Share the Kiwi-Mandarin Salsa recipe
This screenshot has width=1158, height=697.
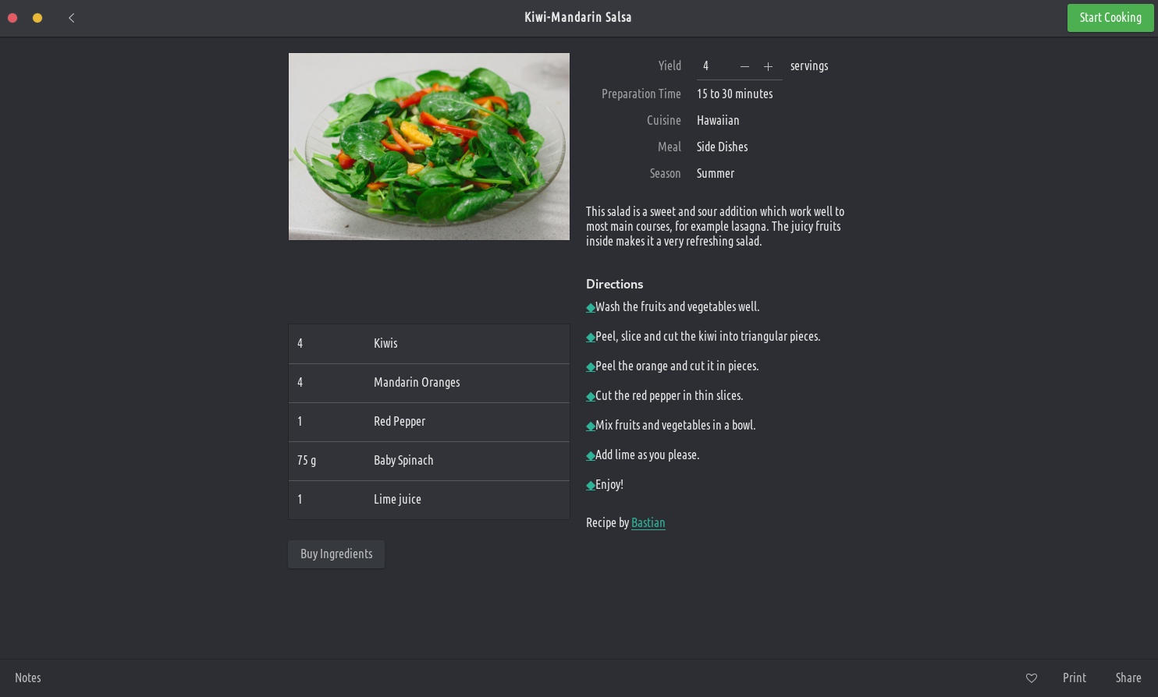[1128, 678]
